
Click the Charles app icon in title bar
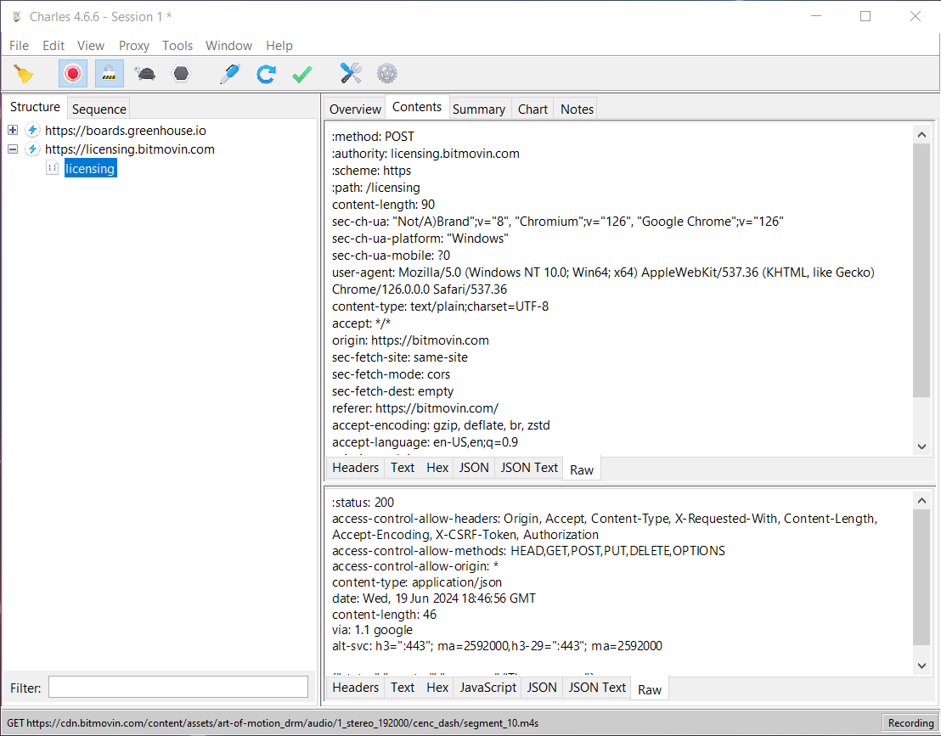coord(17,17)
